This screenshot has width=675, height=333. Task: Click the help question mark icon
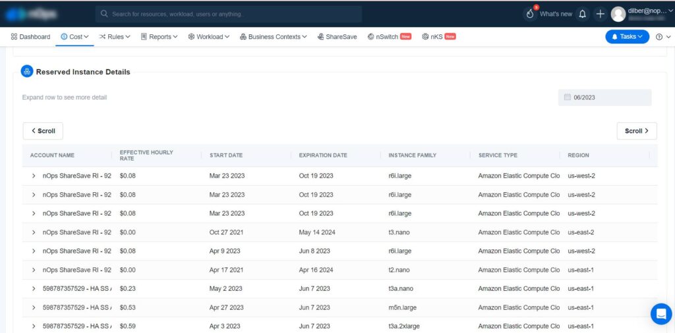coord(659,37)
